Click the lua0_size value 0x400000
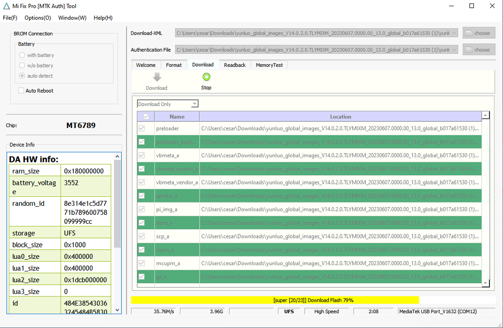Viewport: 503px width, 328px height. pyautogui.click(x=79, y=256)
